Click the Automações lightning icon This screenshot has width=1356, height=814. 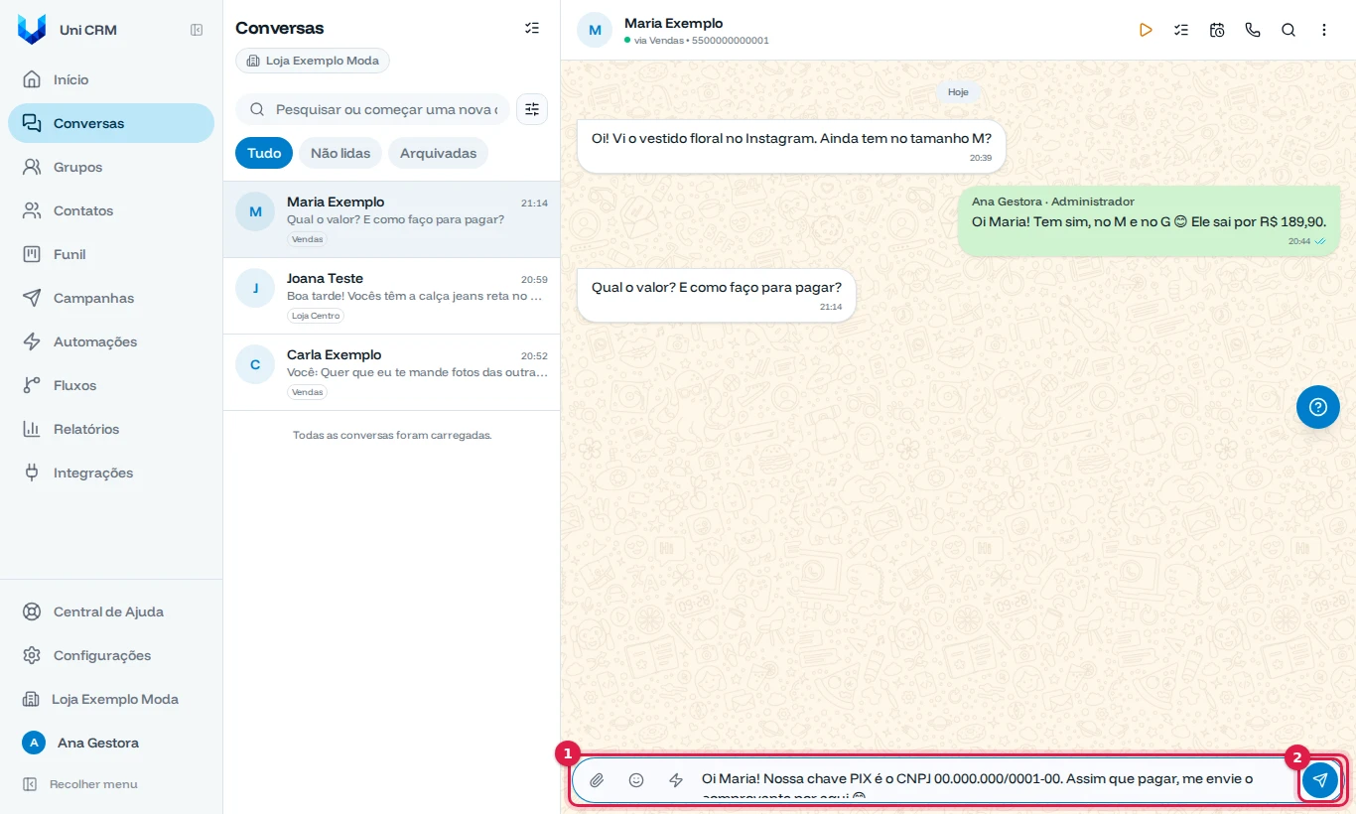pyautogui.click(x=32, y=341)
